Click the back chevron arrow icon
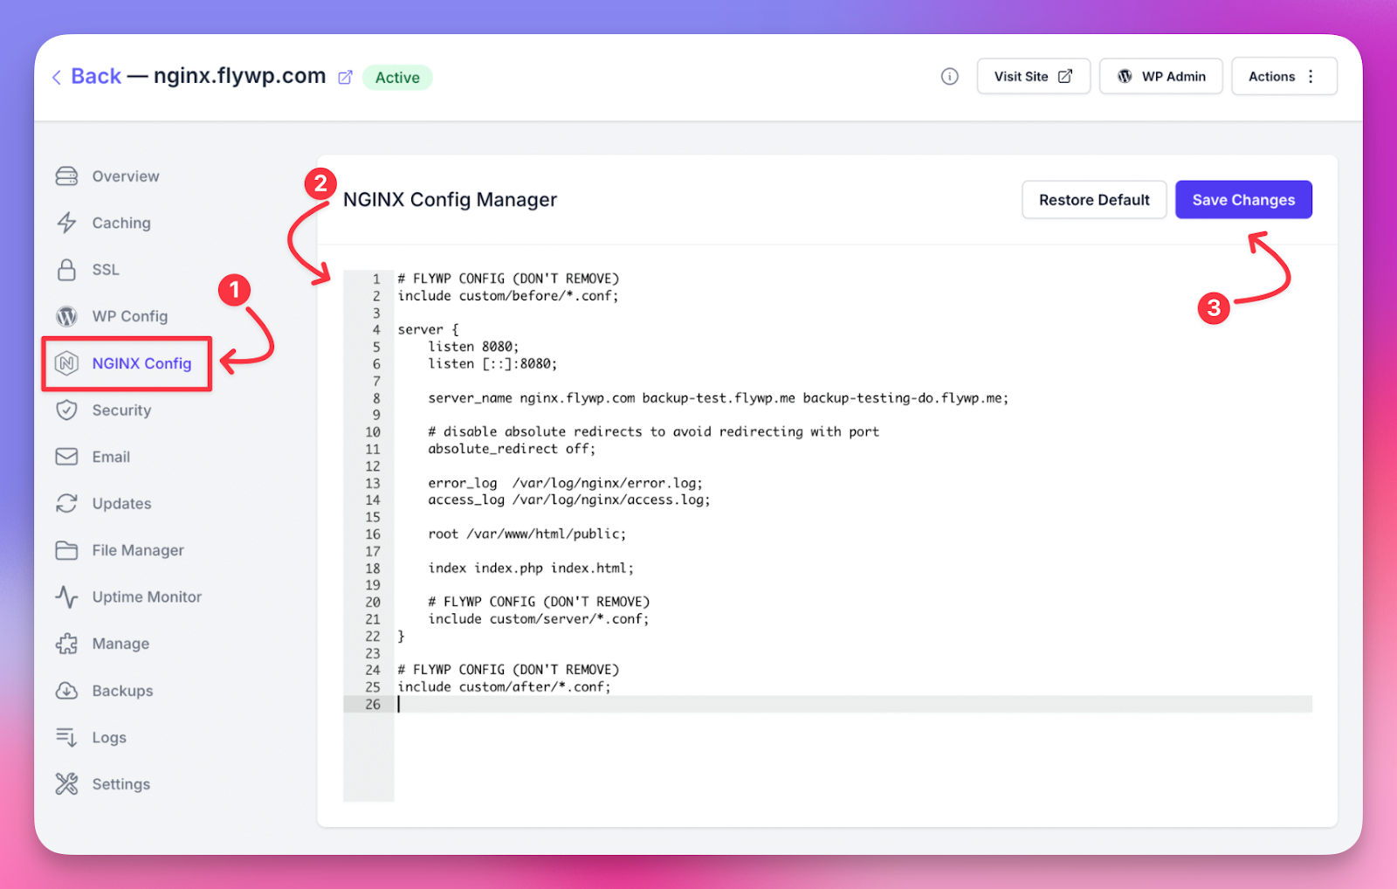The width and height of the screenshot is (1397, 889). tap(57, 77)
